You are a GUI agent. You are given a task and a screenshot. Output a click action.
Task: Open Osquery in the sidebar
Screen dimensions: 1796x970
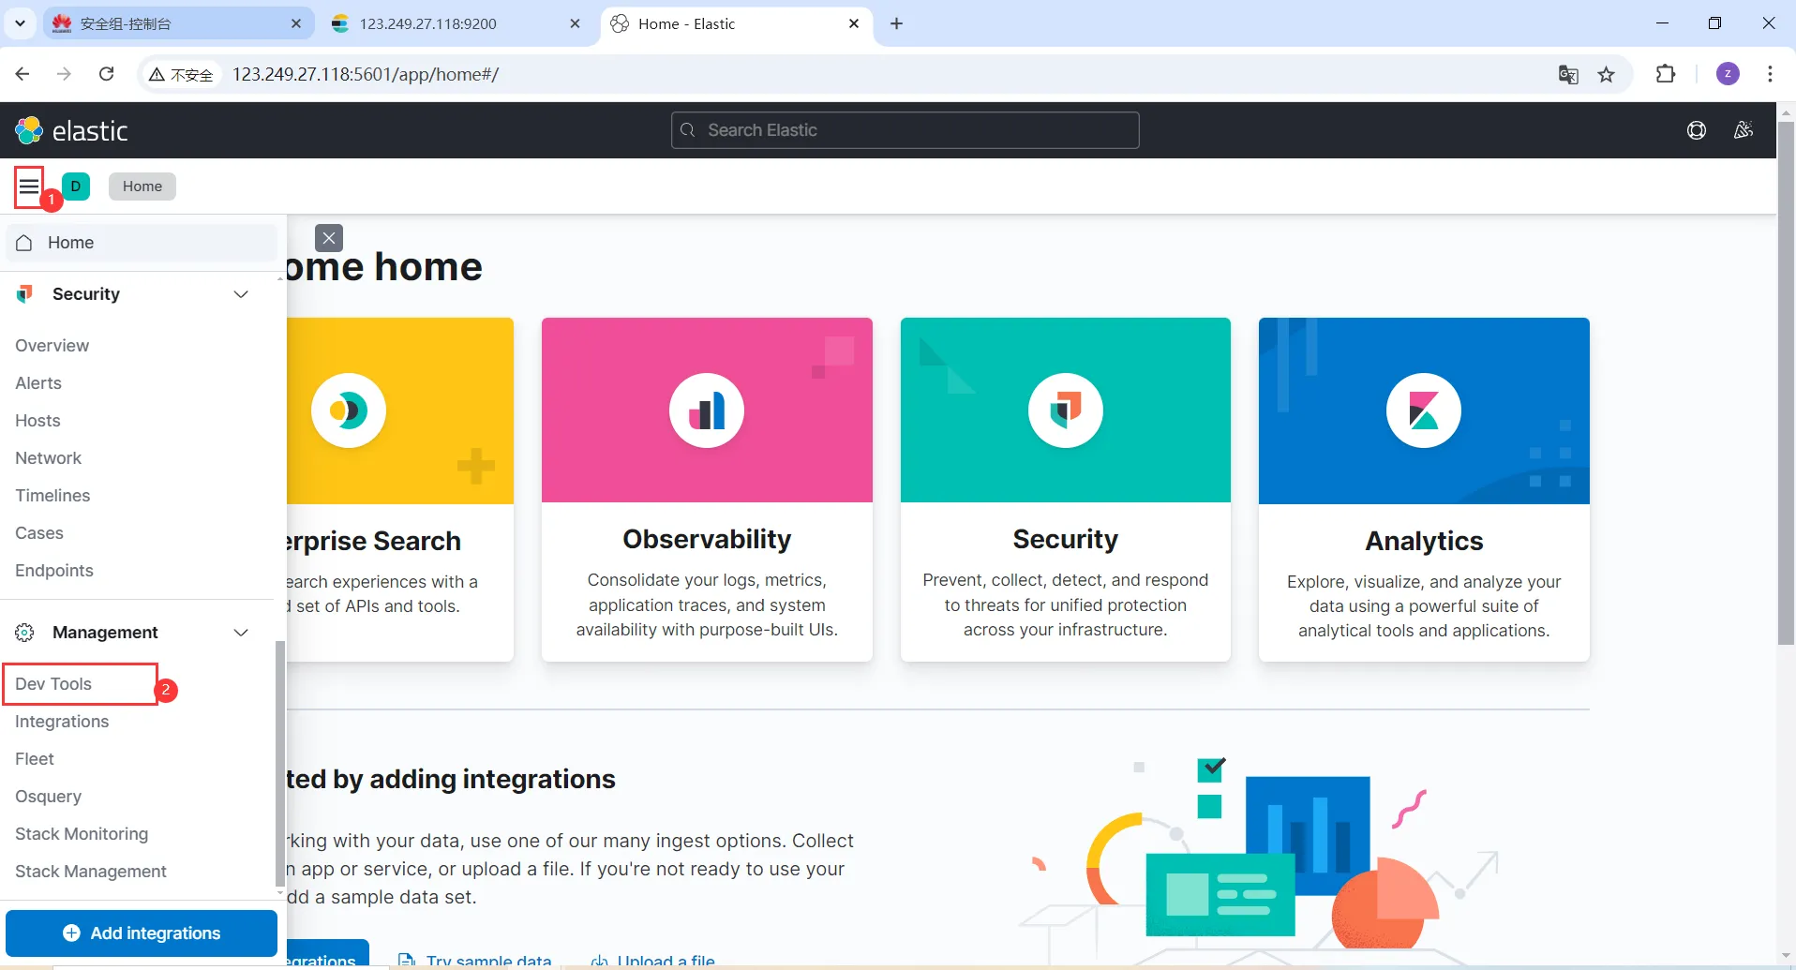point(49,797)
